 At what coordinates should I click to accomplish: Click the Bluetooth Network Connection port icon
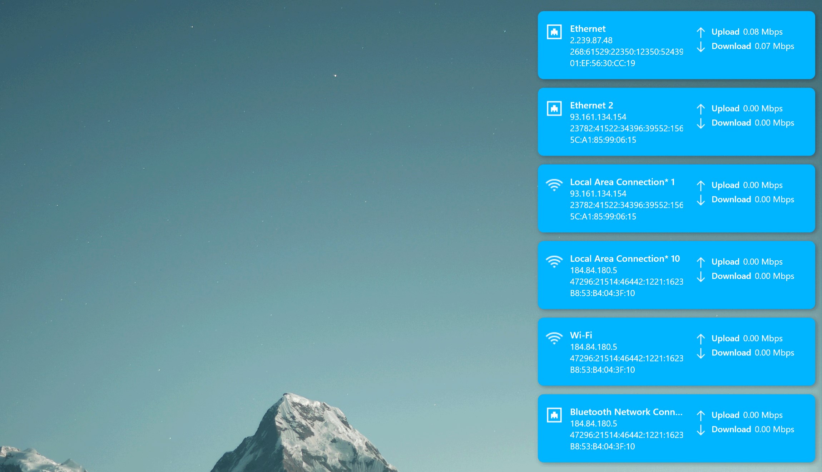(554, 415)
